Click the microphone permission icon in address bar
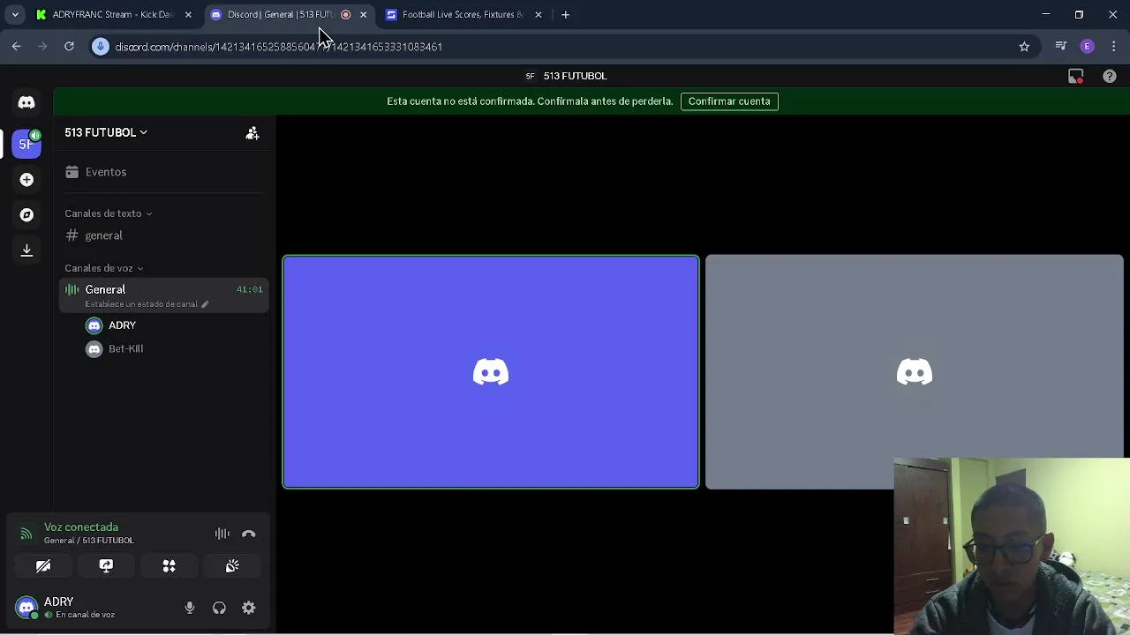1130x635 pixels. click(101, 47)
